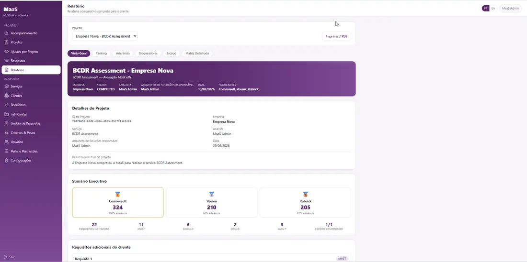Screen dimensions: 527x262
Task: Open Fabricantes menu item
Action: click(31, 114)
